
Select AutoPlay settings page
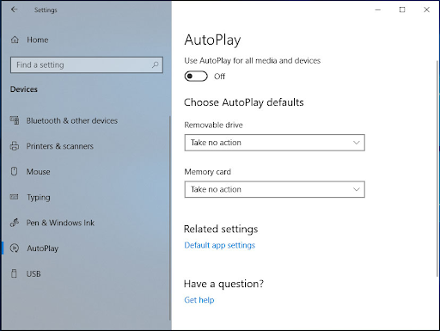point(43,248)
